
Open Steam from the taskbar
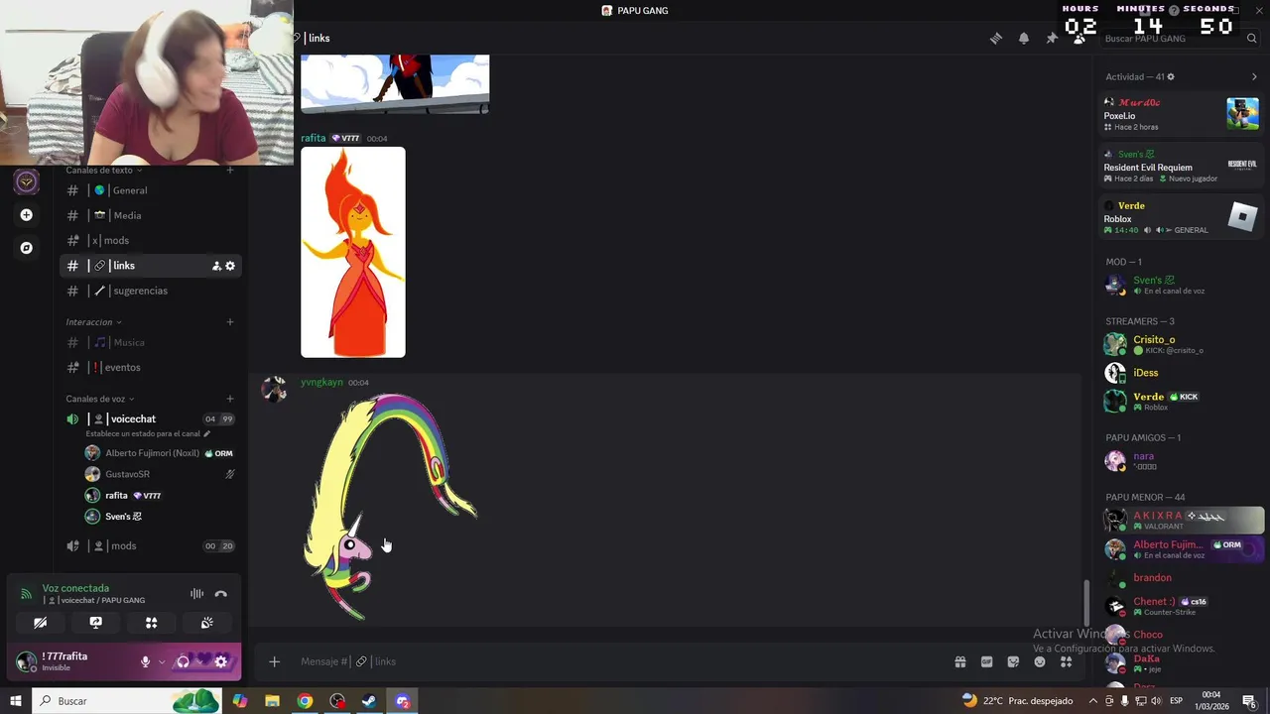(x=369, y=701)
